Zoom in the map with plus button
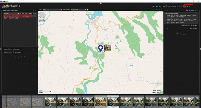Viewport: 201px width, 108px height. (44, 20)
